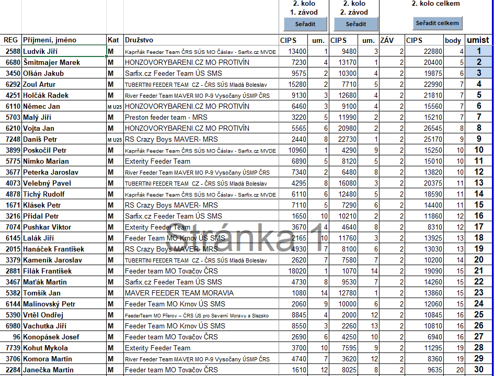Select highlighted umist cell 1
The height and width of the screenshot is (376, 494).
(x=478, y=51)
